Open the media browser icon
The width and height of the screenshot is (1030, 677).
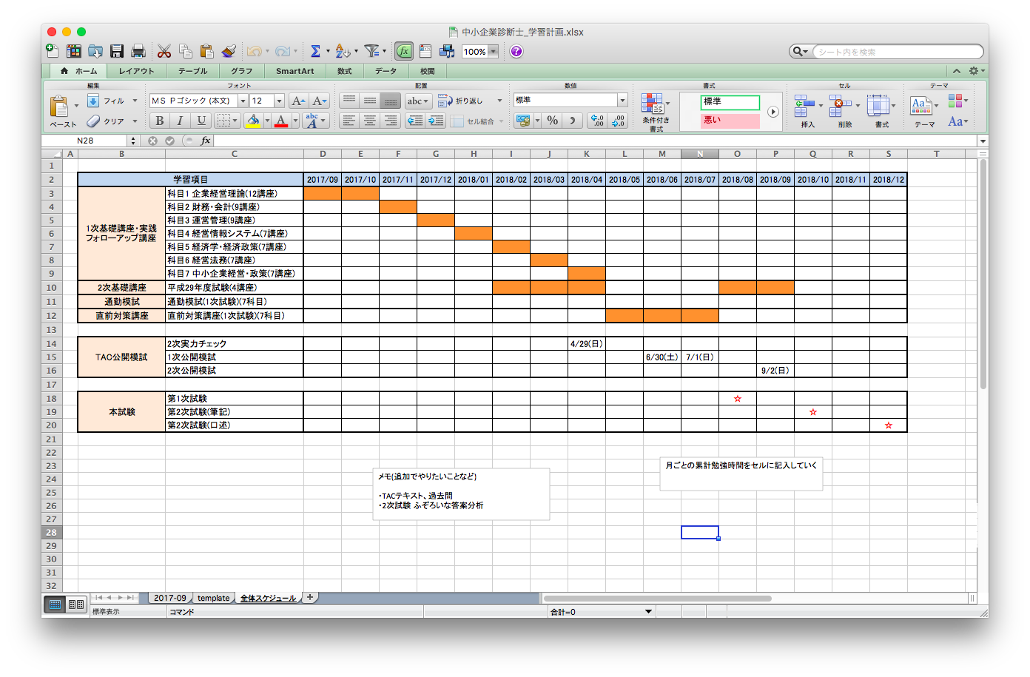[447, 51]
